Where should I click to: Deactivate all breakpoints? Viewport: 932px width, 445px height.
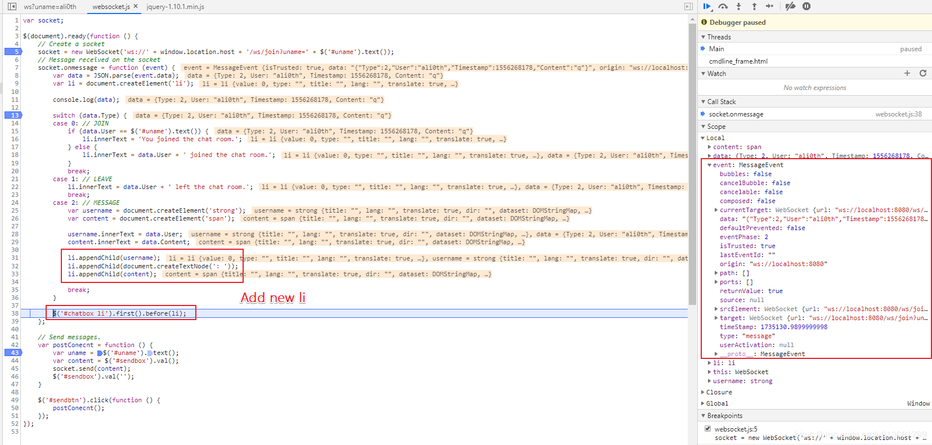tap(791, 6)
